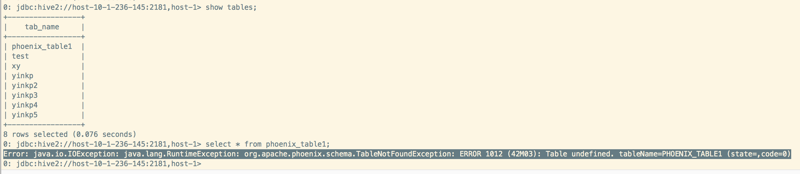Click 'tableName=PHOENIX_TABLE1' in the error text

click(670, 154)
